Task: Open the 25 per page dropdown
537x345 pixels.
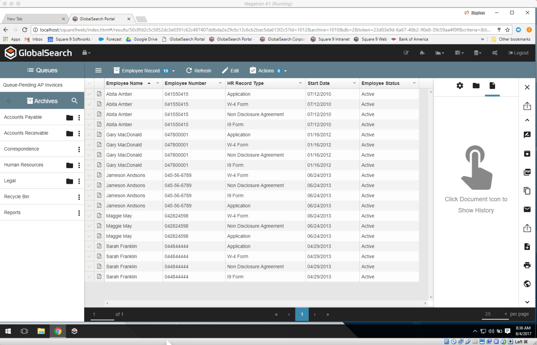Action: (495, 314)
